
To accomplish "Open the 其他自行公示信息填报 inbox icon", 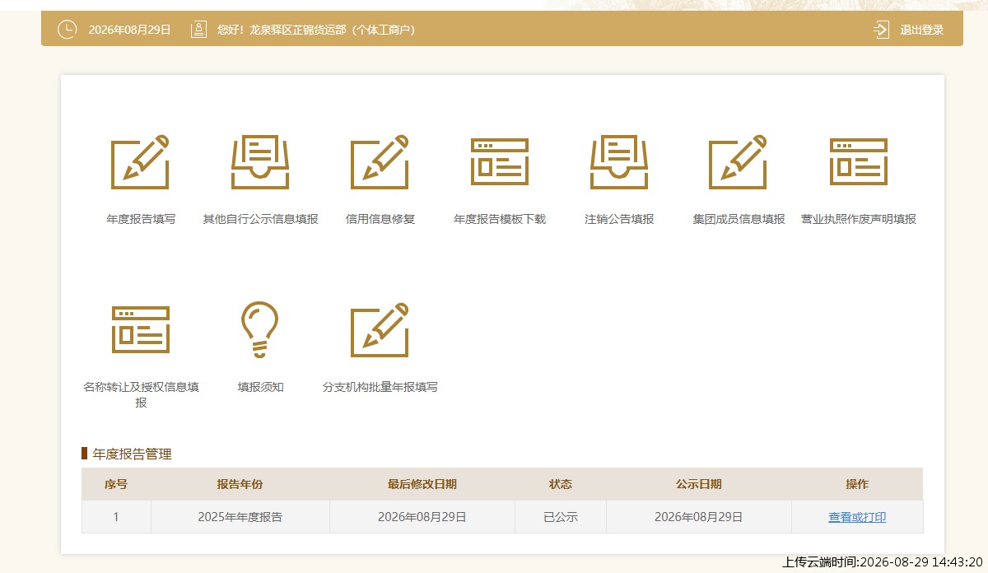I will 260,162.
